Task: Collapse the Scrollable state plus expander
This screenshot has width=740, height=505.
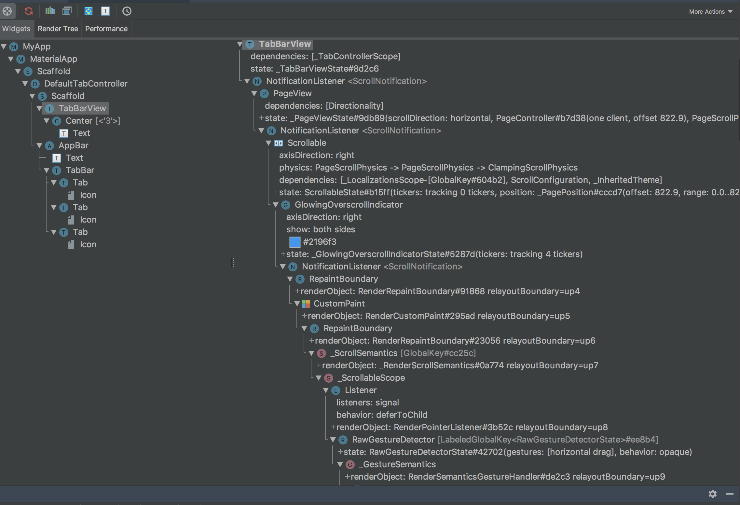Action: (x=275, y=192)
